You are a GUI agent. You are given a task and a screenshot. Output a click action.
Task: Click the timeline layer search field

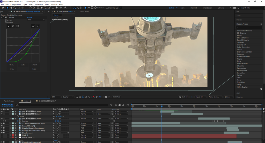point(62,105)
